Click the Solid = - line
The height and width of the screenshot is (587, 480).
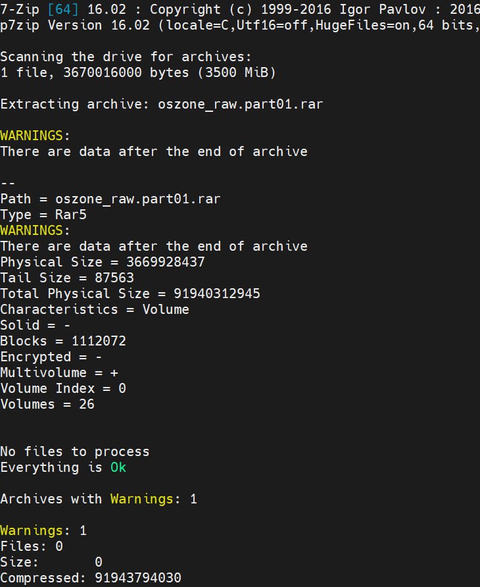point(35,325)
